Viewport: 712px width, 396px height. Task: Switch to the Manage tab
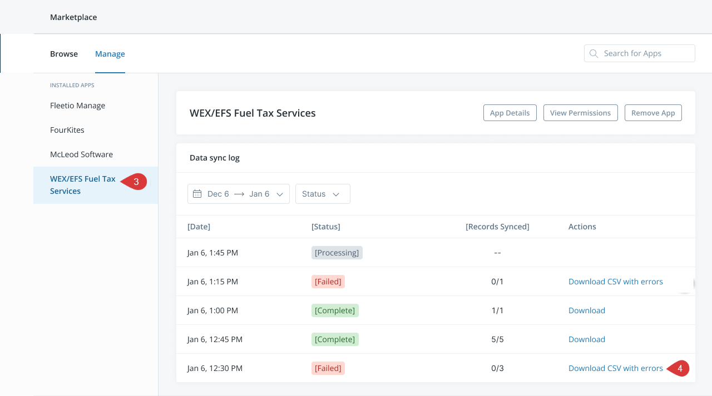(110, 54)
